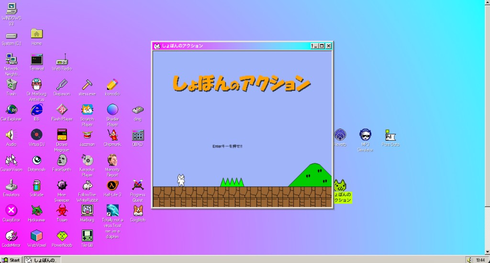The height and width of the screenshot is (263, 490).
Task: Launch the Terminal desktop icon
Action: tap(36, 59)
